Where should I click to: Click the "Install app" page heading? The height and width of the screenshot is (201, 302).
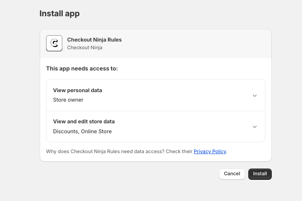click(x=60, y=14)
